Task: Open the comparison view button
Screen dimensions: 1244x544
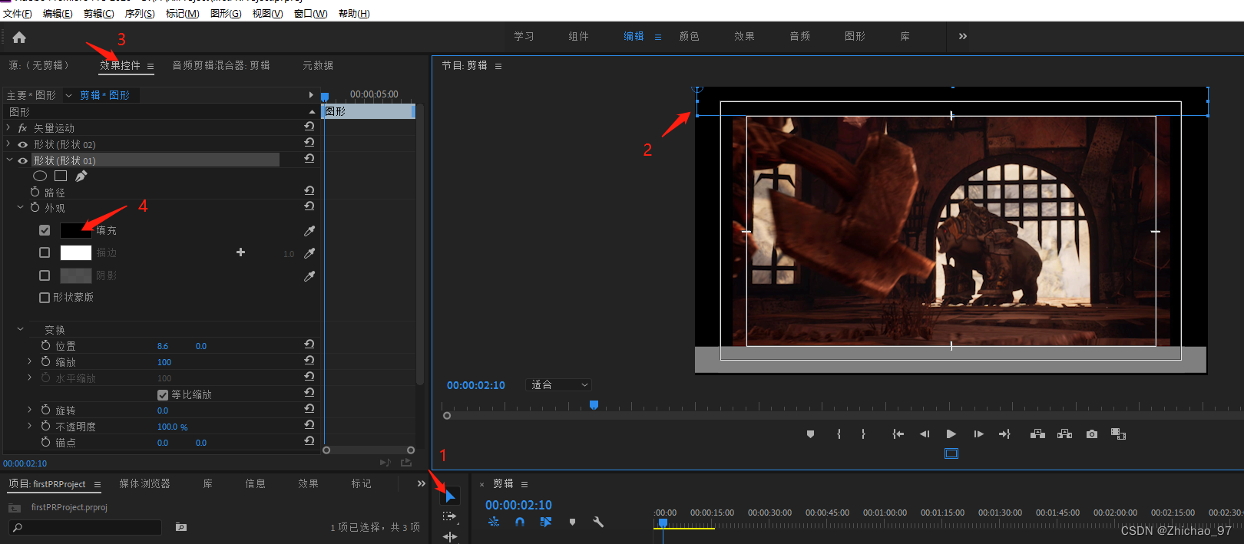Action: tap(1118, 434)
